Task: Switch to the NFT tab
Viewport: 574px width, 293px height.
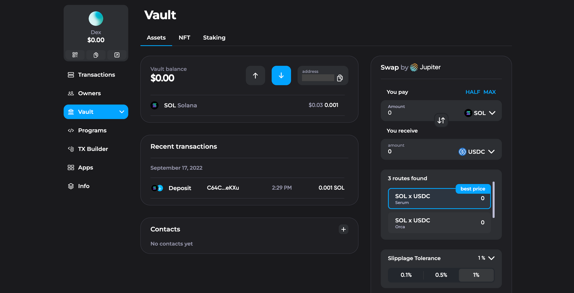Action: pyautogui.click(x=185, y=38)
